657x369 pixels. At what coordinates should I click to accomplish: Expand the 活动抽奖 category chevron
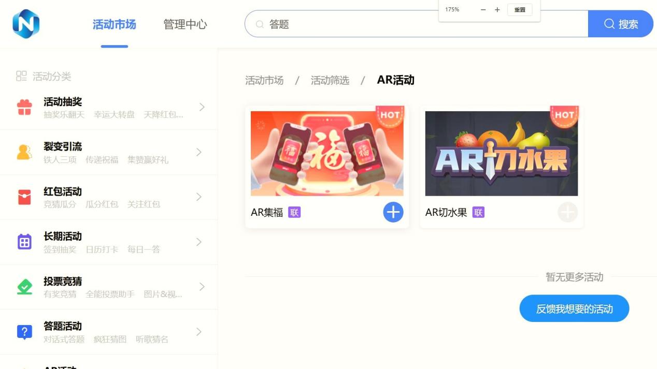[202, 107]
